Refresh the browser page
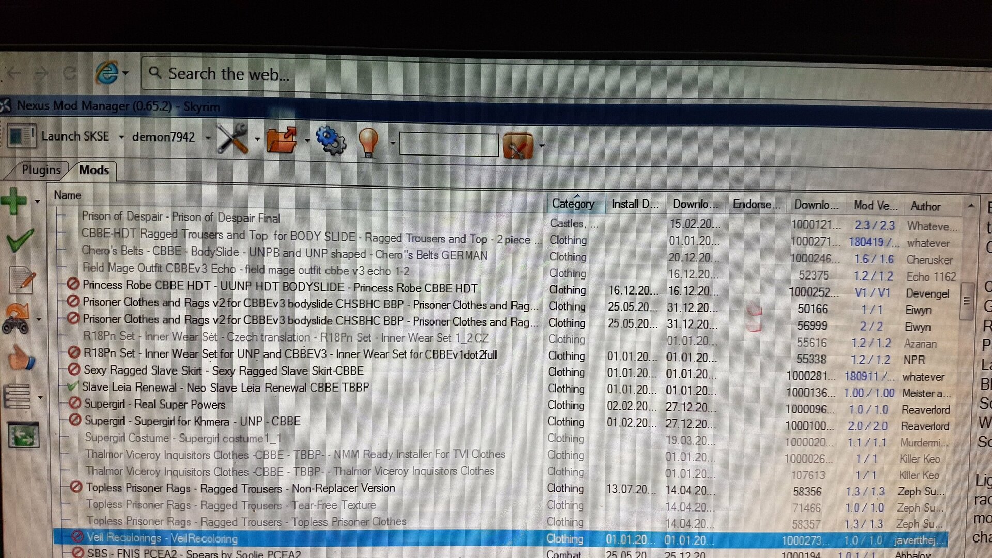This screenshot has height=558, width=992. (x=69, y=73)
